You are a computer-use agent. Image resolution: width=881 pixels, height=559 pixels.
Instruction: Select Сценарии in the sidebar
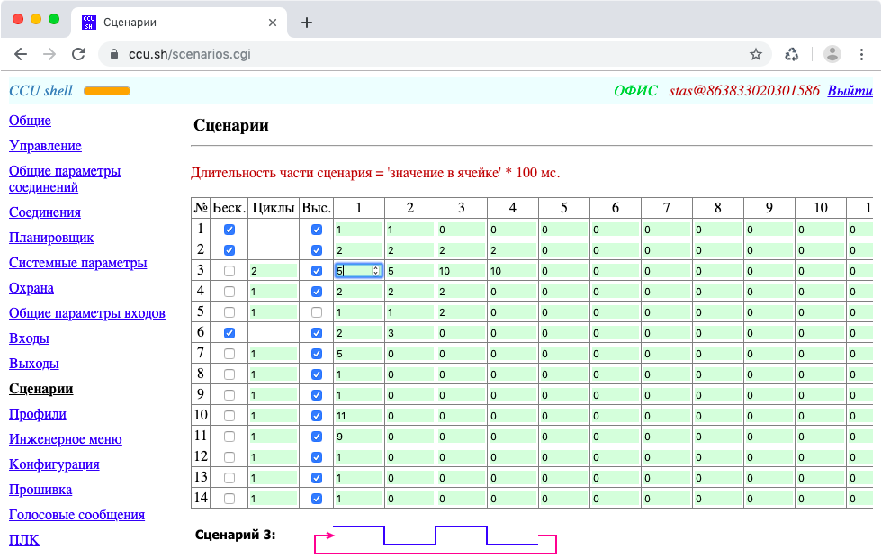pyautogui.click(x=41, y=389)
